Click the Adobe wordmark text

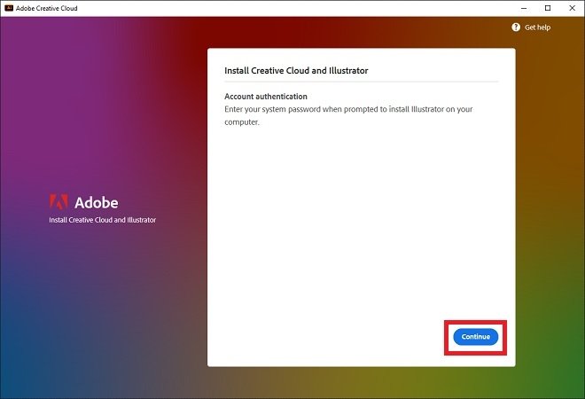coord(97,203)
